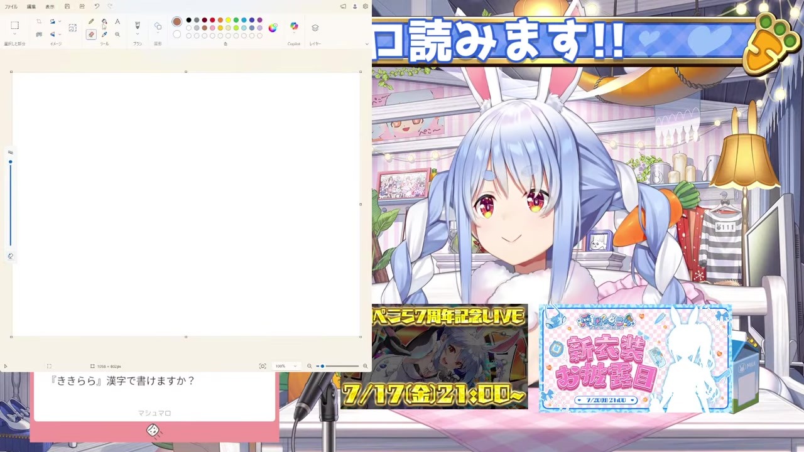
Task: Click the Undo arrow
Action: pyautogui.click(x=97, y=6)
